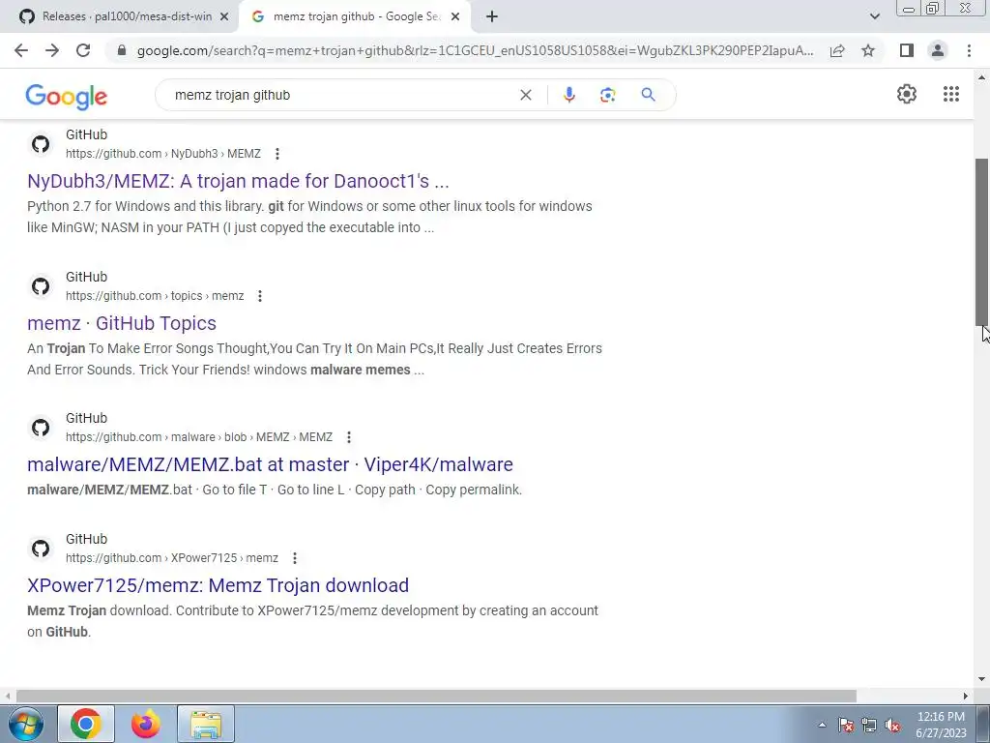990x743 pixels.
Task: Open the network status tray icon
Action: point(869,725)
